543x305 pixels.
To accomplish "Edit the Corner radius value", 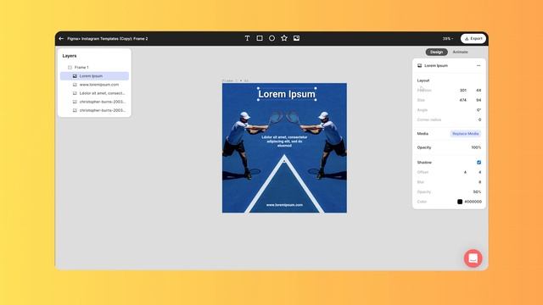I will click(x=479, y=119).
